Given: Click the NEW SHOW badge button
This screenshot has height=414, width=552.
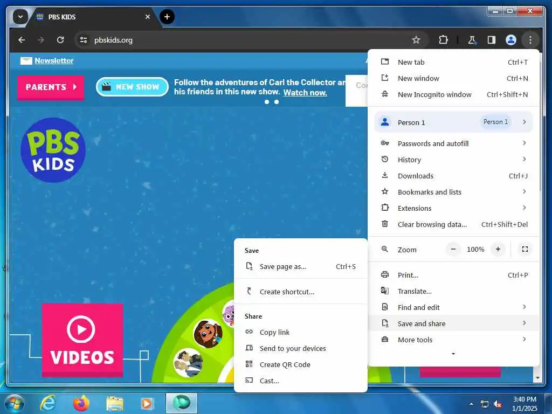Looking at the screenshot, I should pos(133,87).
